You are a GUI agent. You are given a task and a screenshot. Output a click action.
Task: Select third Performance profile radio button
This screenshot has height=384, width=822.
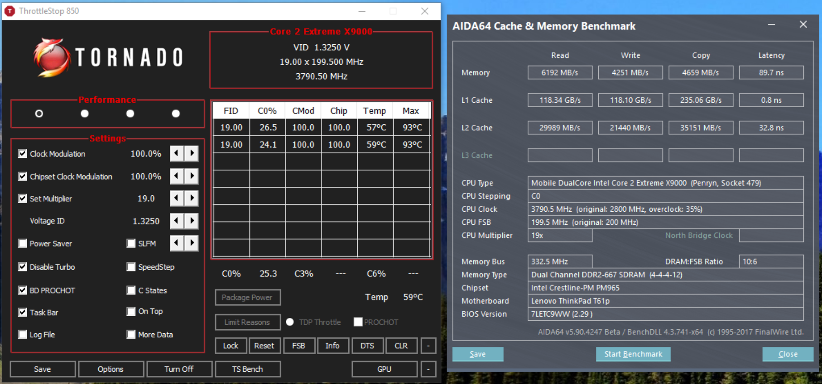pyautogui.click(x=130, y=114)
